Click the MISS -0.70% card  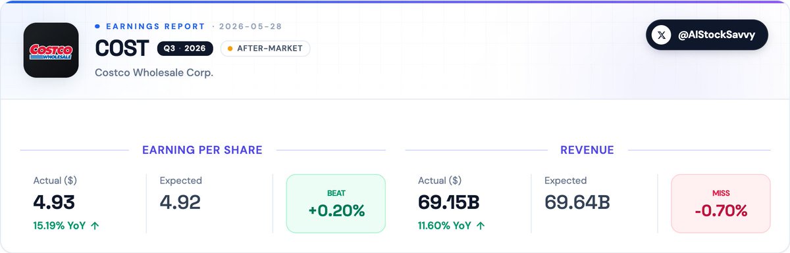tap(721, 204)
